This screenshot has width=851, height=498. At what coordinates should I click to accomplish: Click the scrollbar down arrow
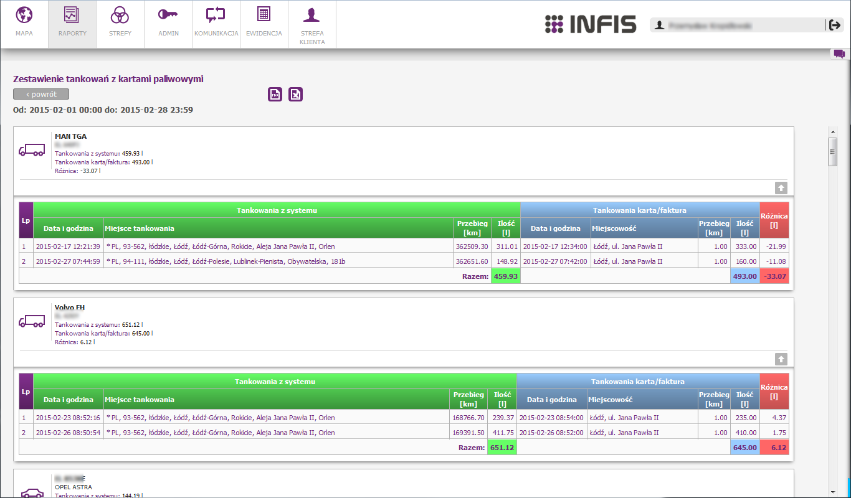pyautogui.click(x=832, y=491)
